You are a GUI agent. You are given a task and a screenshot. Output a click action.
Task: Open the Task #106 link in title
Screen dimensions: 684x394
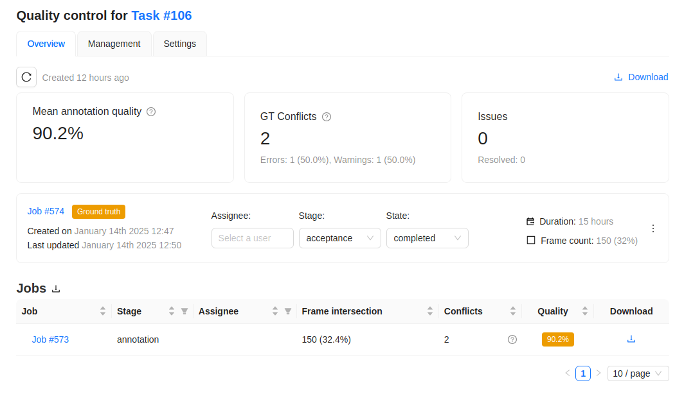coord(161,15)
